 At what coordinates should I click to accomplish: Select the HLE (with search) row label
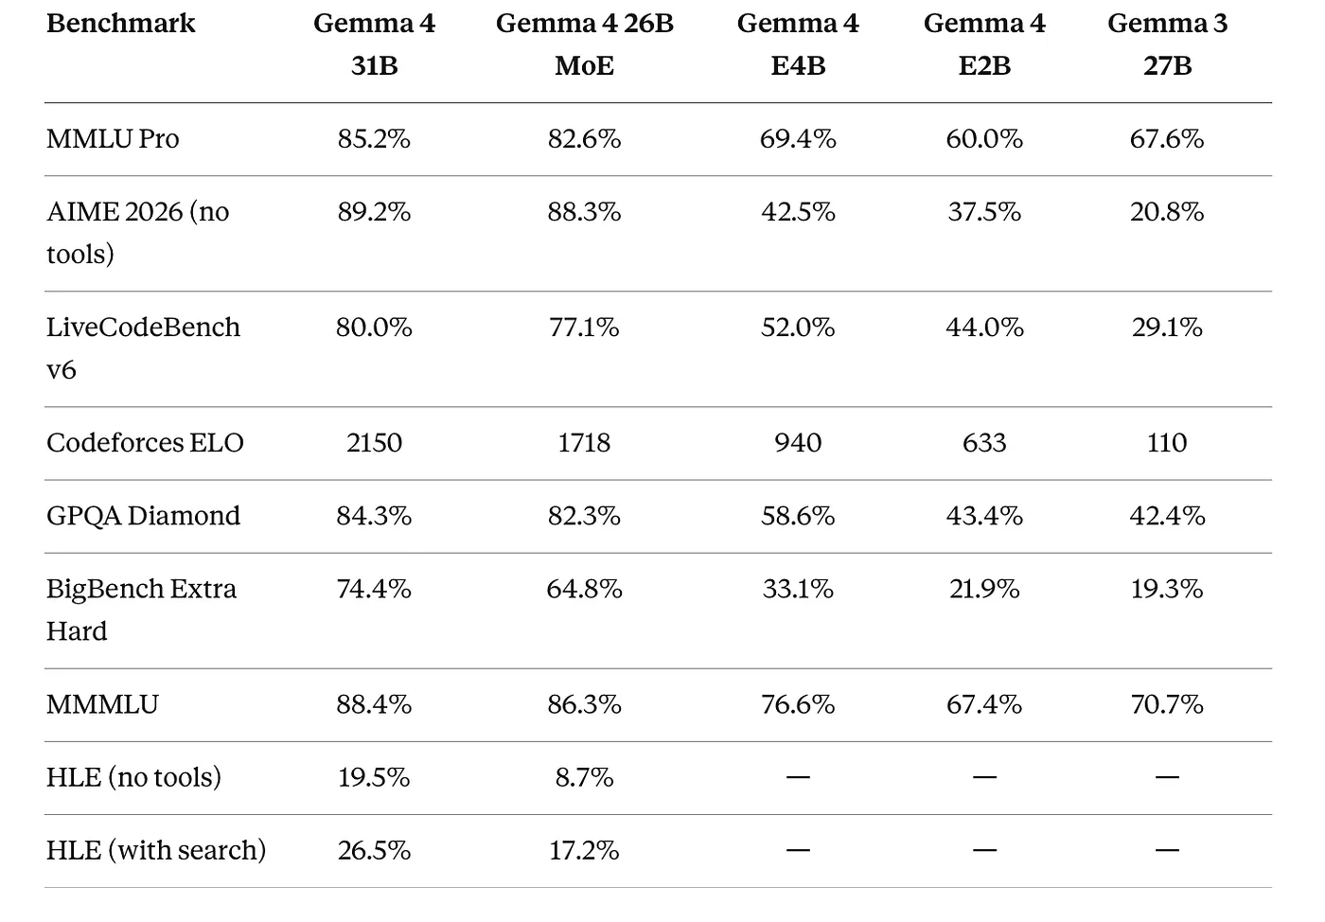156,850
